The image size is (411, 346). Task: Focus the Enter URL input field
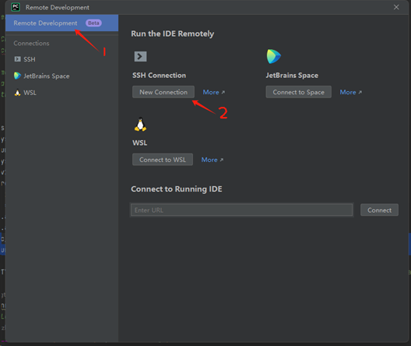(x=241, y=210)
